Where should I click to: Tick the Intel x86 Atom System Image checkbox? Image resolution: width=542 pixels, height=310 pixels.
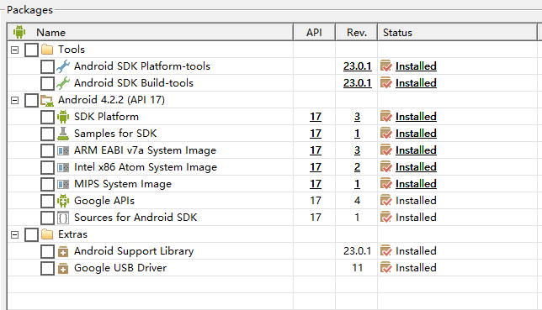pos(47,168)
